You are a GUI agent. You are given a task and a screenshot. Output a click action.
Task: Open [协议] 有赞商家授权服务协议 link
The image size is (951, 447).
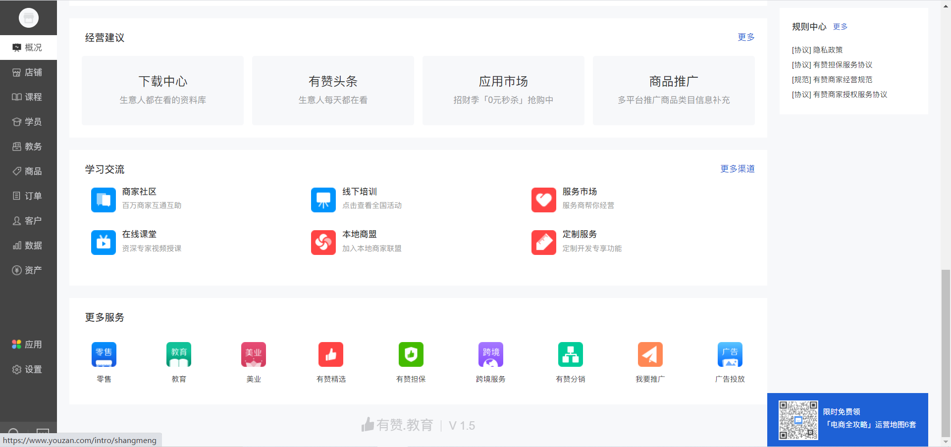click(x=840, y=95)
